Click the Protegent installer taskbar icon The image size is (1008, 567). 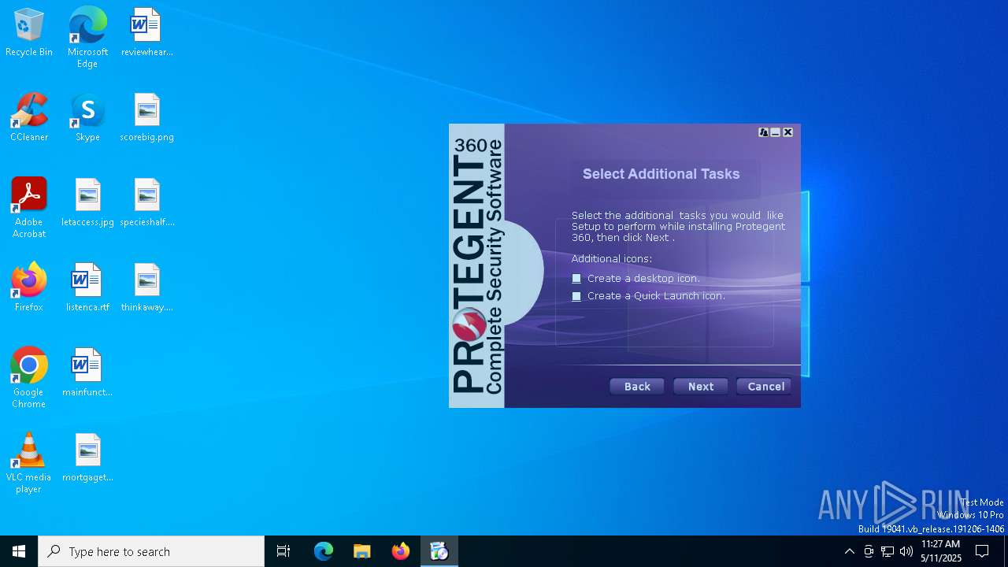pyautogui.click(x=439, y=551)
